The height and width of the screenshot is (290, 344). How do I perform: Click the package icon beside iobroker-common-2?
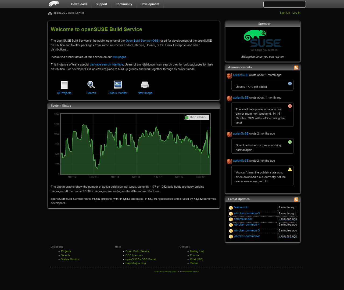coord(231,237)
